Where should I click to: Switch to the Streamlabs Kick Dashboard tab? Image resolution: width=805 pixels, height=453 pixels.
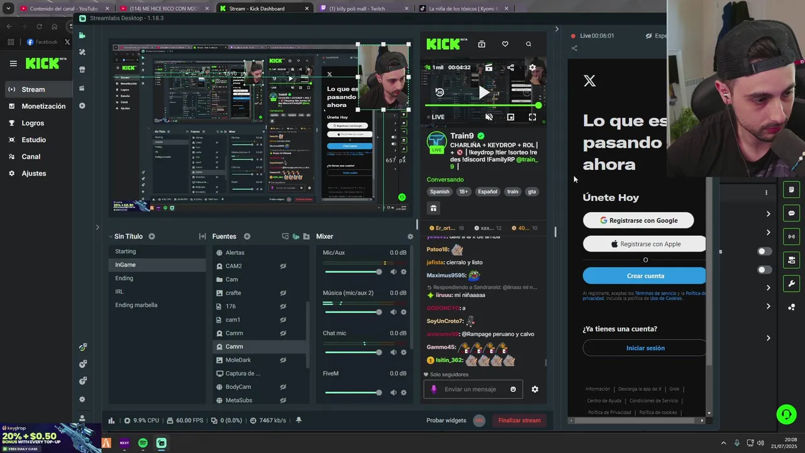[x=264, y=9]
